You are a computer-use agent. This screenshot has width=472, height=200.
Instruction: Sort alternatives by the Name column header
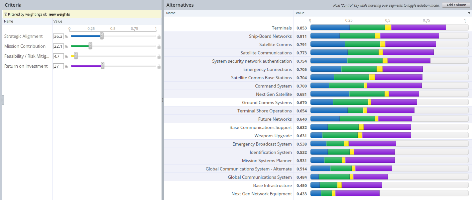[171, 13]
